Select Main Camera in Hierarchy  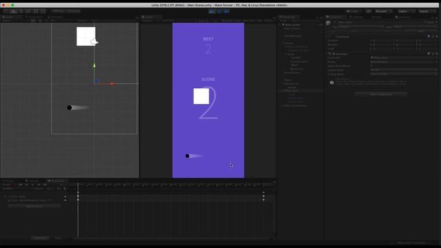point(292,28)
